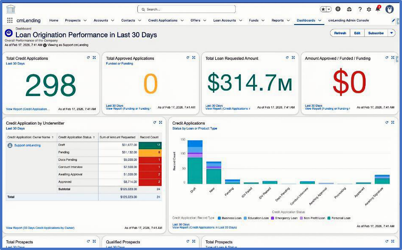
Task: Open the Credit Applications tab chevron
Action: pyautogui.click(x=182, y=21)
